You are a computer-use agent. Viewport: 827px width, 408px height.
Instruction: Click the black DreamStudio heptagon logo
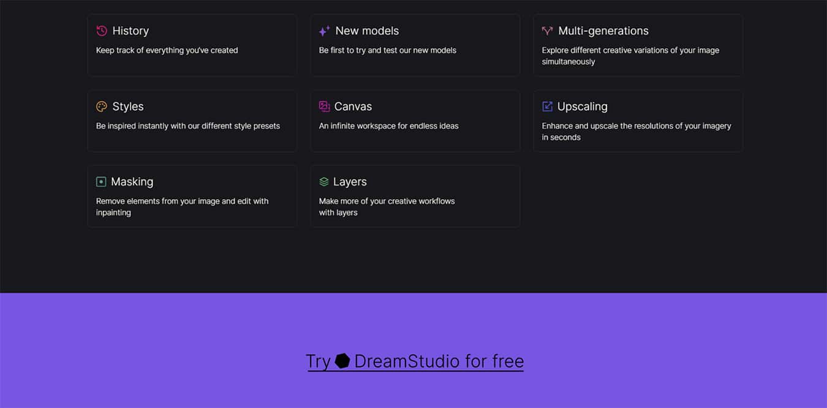[x=342, y=361]
